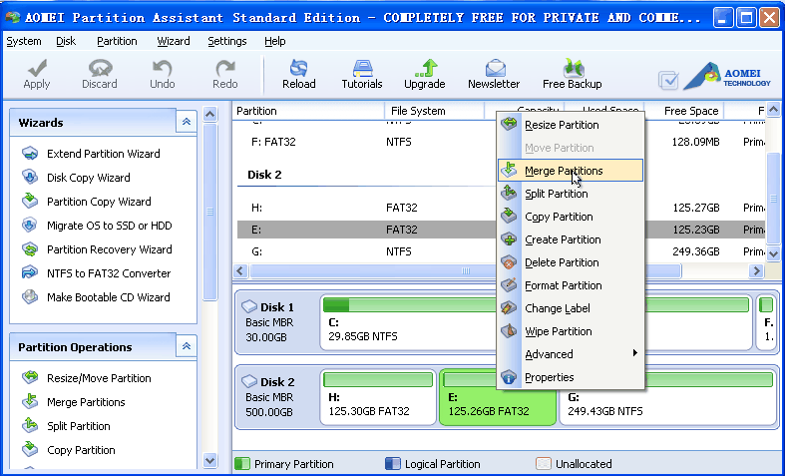Open the System menu

coord(24,41)
